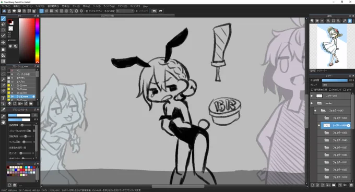Click the Undo arrow in top toolbar
355x192 pixels.
click(154, 11)
